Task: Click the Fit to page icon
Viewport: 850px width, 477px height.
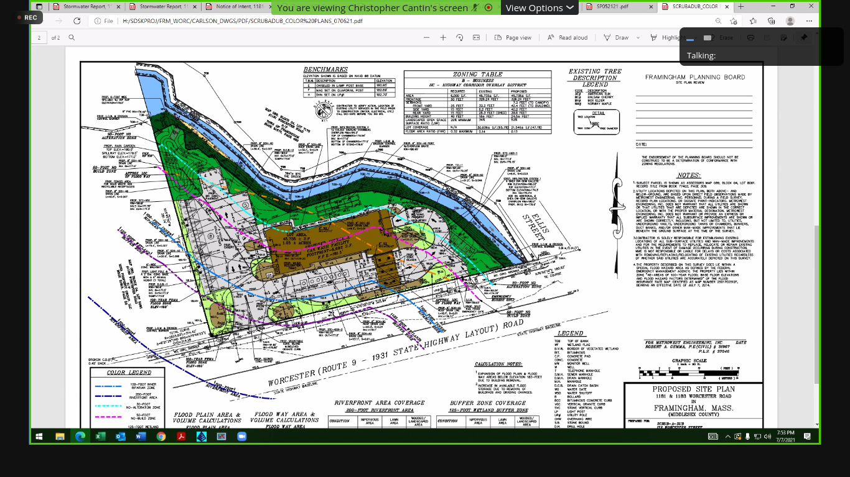Action: click(476, 37)
